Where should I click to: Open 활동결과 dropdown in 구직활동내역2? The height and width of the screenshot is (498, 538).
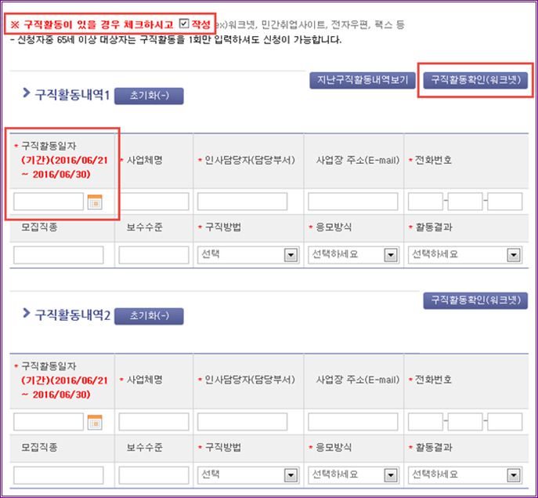(465, 475)
